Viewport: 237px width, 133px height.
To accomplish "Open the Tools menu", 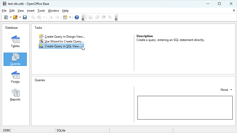I will pyautogui.click(x=41, y=11).
